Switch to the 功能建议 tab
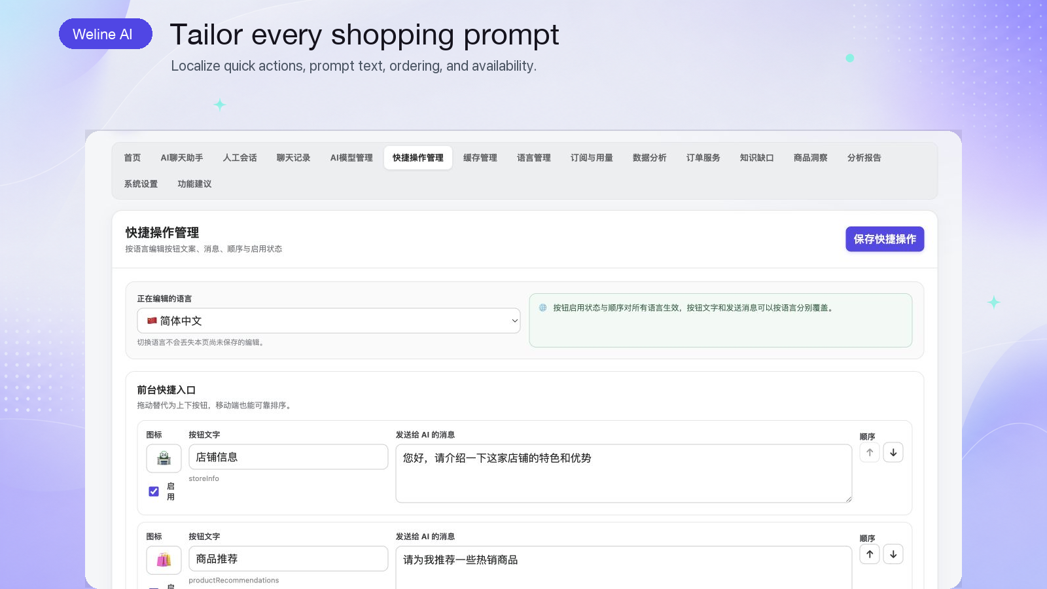Image resolution: width=1047 pixels, height=589 pixels. tap(194, 184)
